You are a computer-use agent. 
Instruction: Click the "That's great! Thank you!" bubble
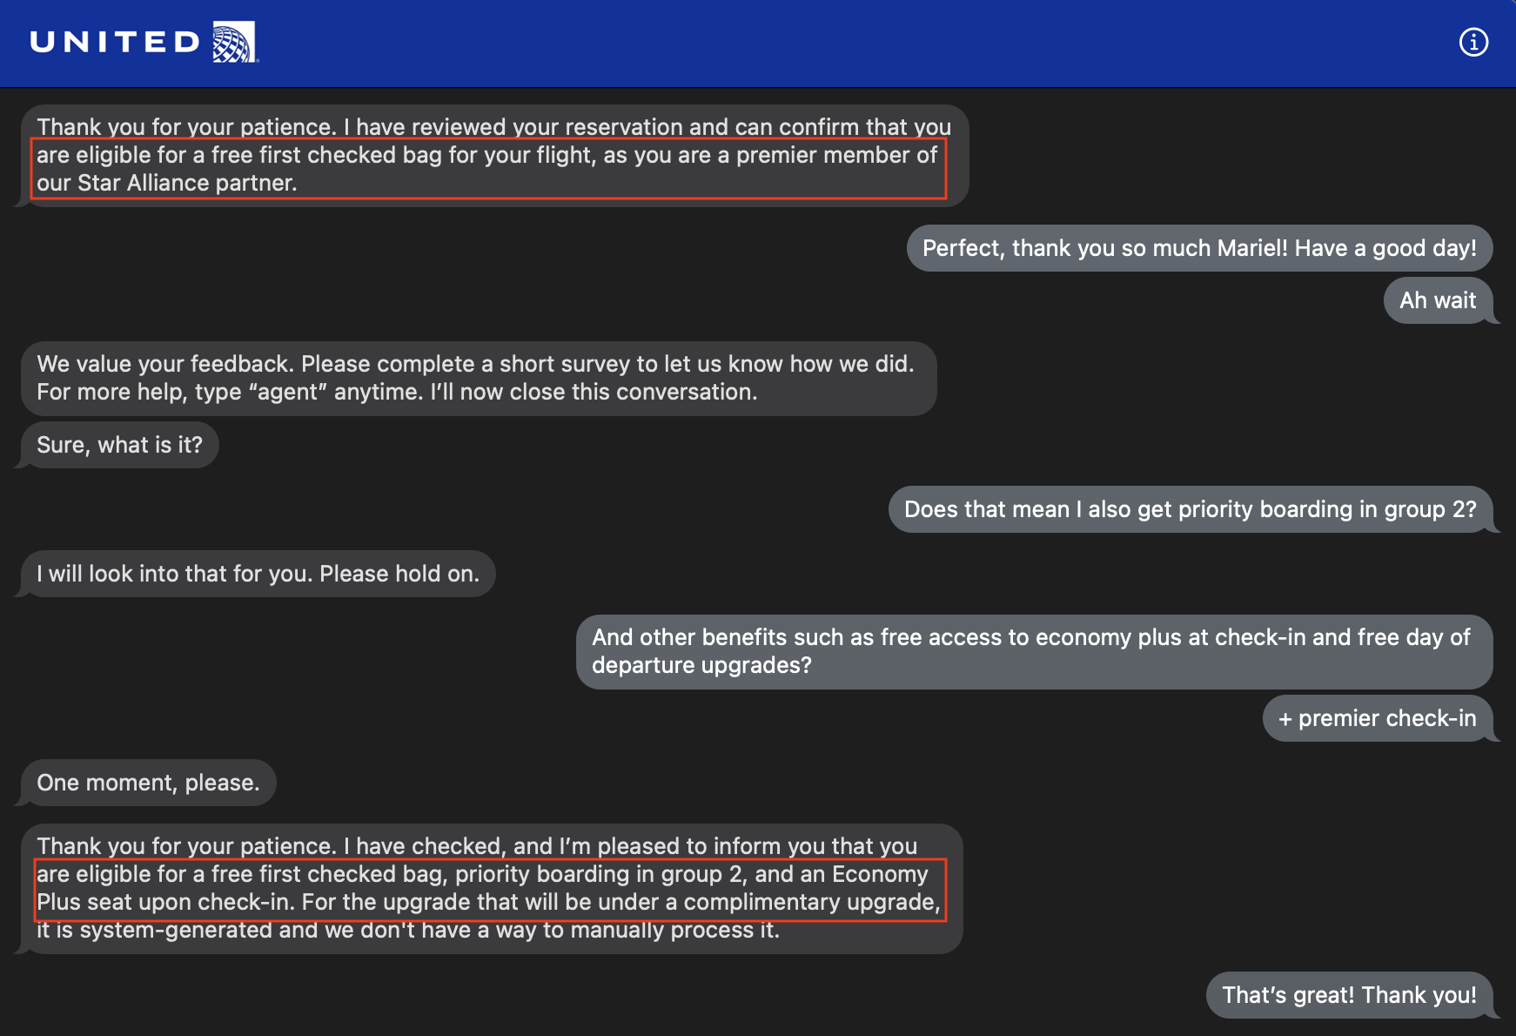1348,995
